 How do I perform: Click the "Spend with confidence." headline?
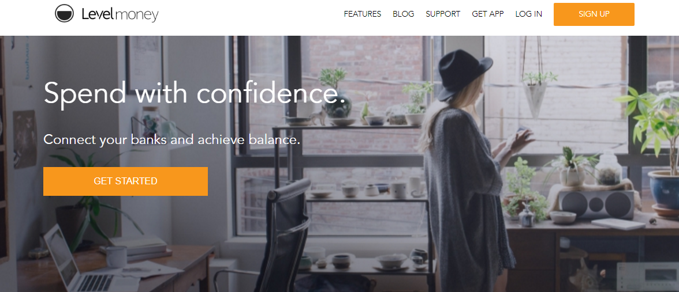pos(195,94)
